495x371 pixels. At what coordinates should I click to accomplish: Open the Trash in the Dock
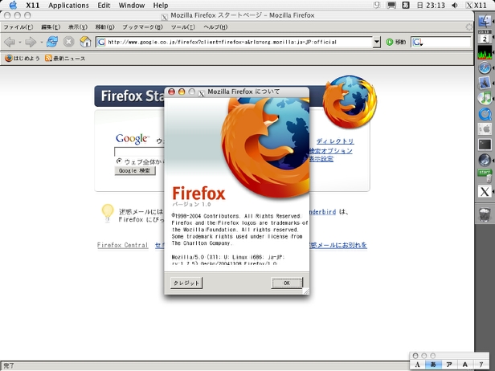click(x=485, y=214)
